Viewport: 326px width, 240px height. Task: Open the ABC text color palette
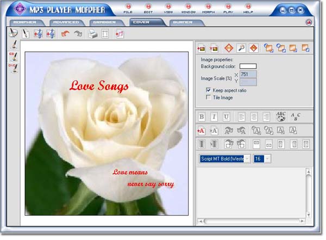click(x=281, y=116)
